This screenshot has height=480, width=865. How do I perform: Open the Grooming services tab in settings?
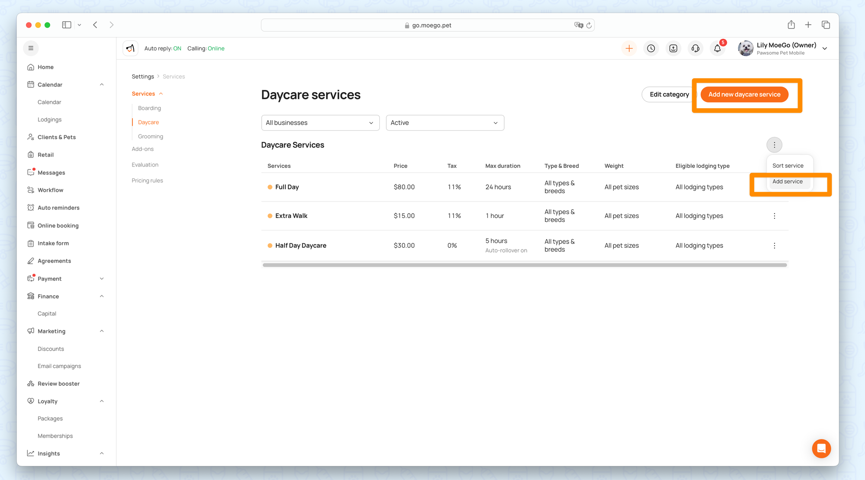151,136
